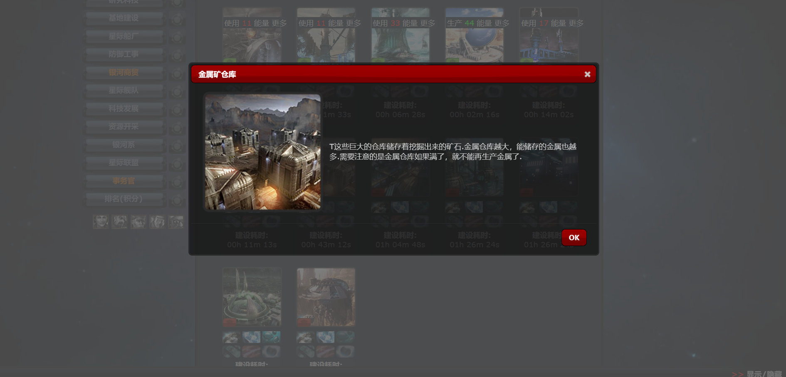
Task: Click the build time 00h 06m 28s
Action: 400,115
